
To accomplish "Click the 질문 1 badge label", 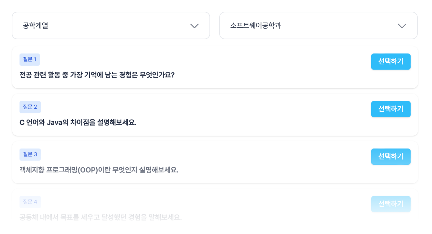I will tap(30, 59).
